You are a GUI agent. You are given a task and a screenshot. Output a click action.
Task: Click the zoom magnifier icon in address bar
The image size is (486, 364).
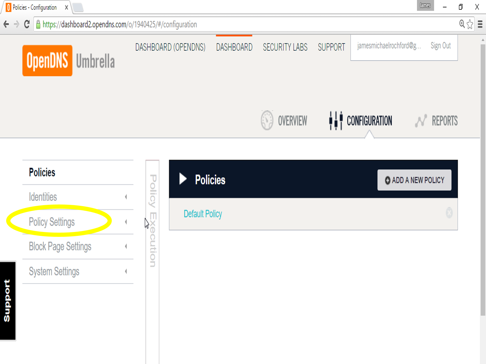click(x=462, y=24)
